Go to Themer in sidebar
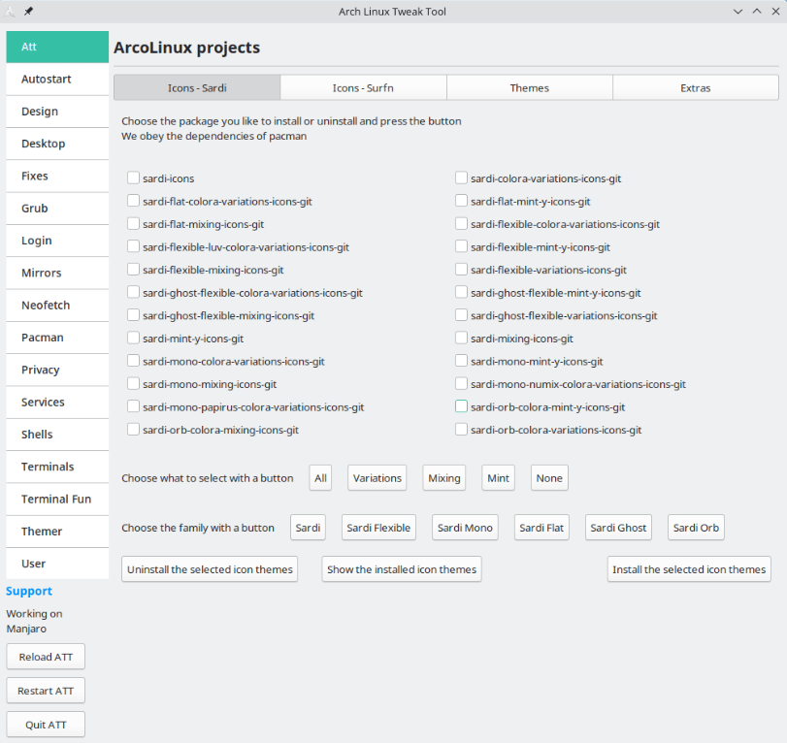This screenshot has height=743, width=787. [57, 532]
